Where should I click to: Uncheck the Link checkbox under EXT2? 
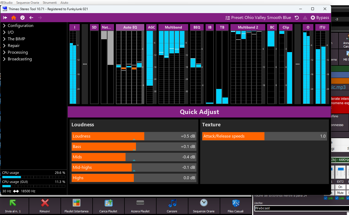(337, 198)
